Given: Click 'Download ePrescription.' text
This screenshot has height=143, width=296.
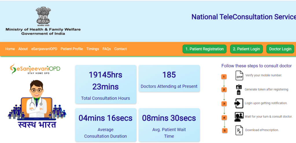Looking at the screenshot, I should click(262, 130).
